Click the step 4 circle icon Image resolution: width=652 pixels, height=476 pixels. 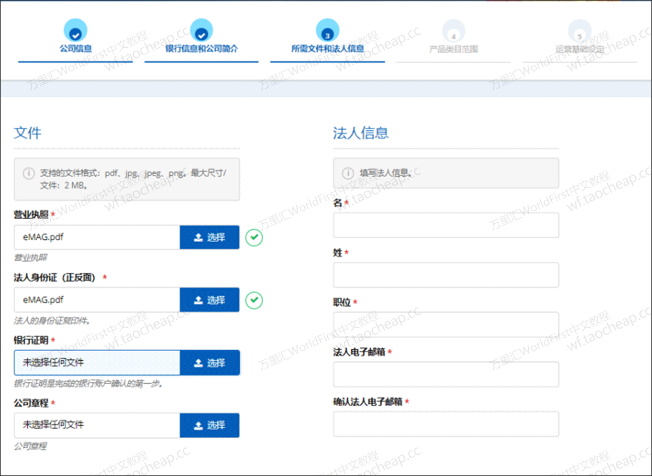pos(453,31)
